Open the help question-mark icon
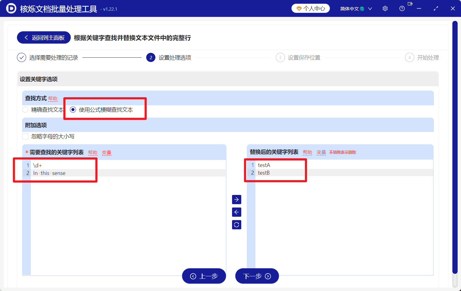461x291 pixels. pos(402,8)
